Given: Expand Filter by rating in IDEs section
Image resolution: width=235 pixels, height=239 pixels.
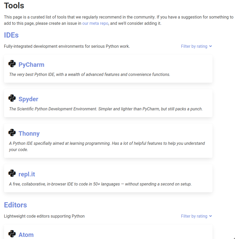Looking at the screenshot, I should pos(196,46).
